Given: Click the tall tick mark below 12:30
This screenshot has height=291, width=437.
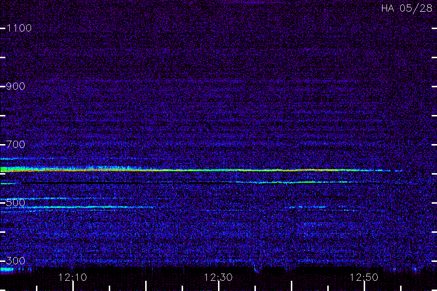Looking at the screenshot, I should pyautogui.click(x=219, y=286).
